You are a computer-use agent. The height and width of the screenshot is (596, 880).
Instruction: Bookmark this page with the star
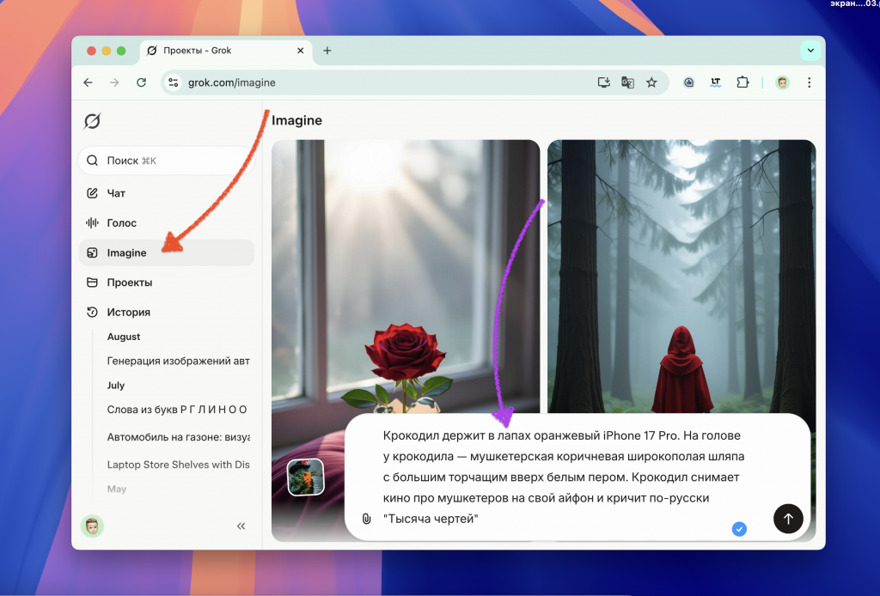651,83
